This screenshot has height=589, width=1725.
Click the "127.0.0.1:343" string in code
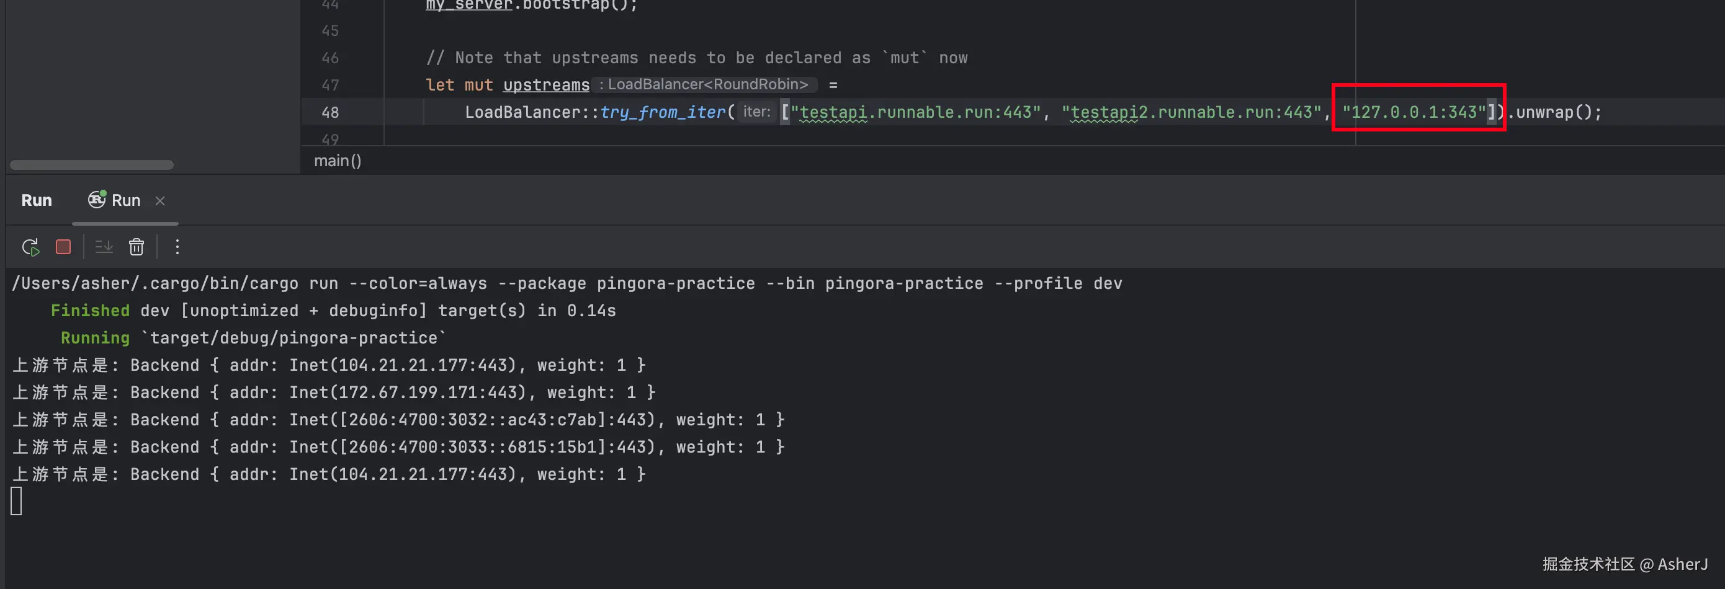tap(1414, 112)
